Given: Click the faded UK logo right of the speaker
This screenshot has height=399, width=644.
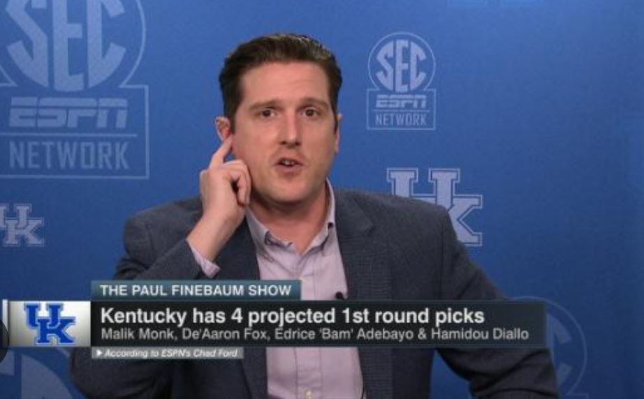Looking at the screenshot, I should pyautogui.click(x=434, y=206).
